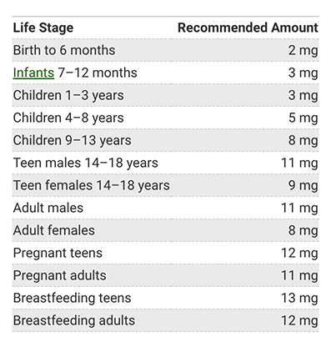Select the Teen males 14–18 years row
This screenshot has height=337, width=336.
tap(165, 163)
